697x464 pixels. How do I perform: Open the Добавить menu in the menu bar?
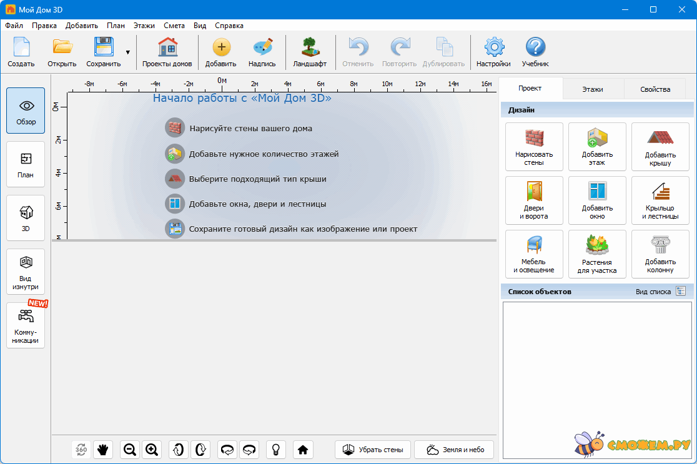pyautogui.click(x=82, y=26)
